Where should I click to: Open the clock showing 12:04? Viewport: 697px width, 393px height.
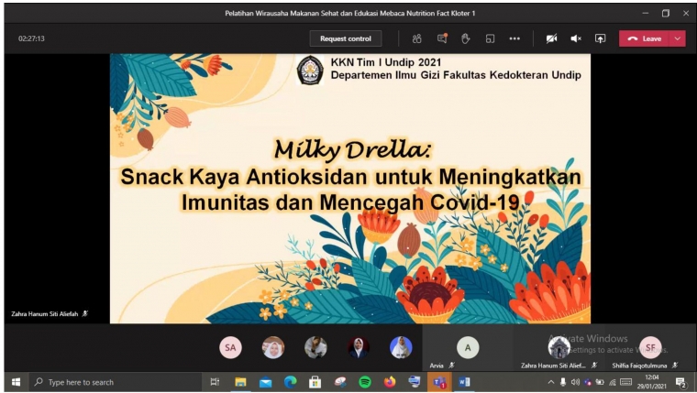pos(652,382)
